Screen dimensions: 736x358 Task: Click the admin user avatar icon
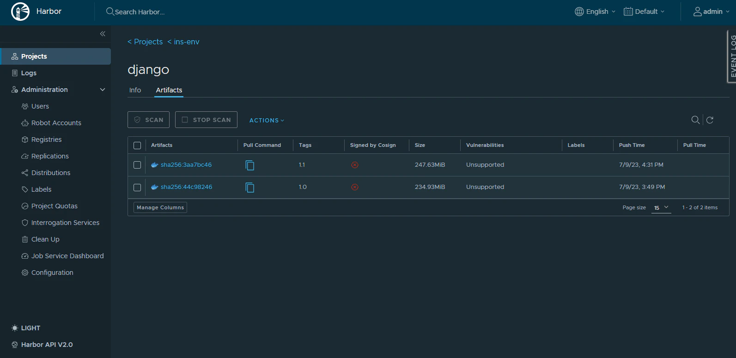(698, 12)
